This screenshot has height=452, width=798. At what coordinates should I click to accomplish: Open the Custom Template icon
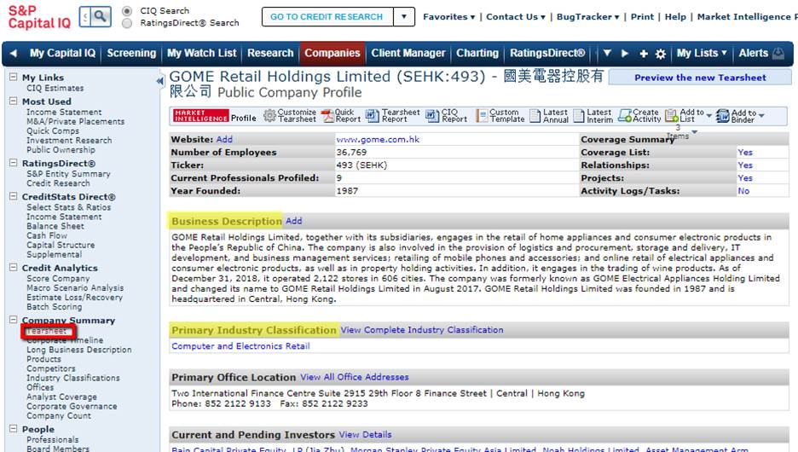click(x=482, y=116)
